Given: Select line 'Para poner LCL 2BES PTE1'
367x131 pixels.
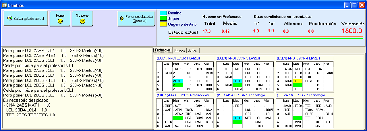Looking at the screenshot, I should (x=53, y=80).
